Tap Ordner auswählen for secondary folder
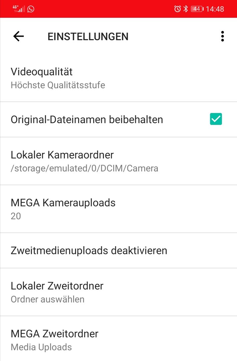Screen dimensions: 237x361 coord(48,299)
